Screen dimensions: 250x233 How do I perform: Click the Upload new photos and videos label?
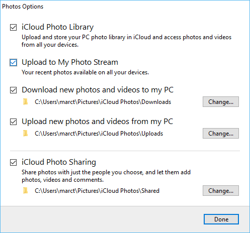(98, 122)
